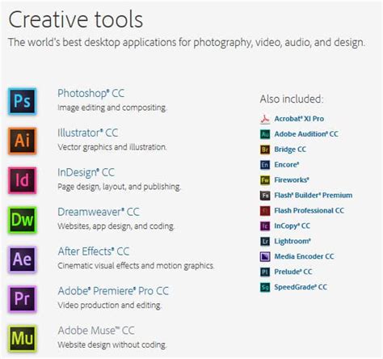Click the Dreamweaver Dw icon
The image size is (383, 359).
tap(22, 220)
